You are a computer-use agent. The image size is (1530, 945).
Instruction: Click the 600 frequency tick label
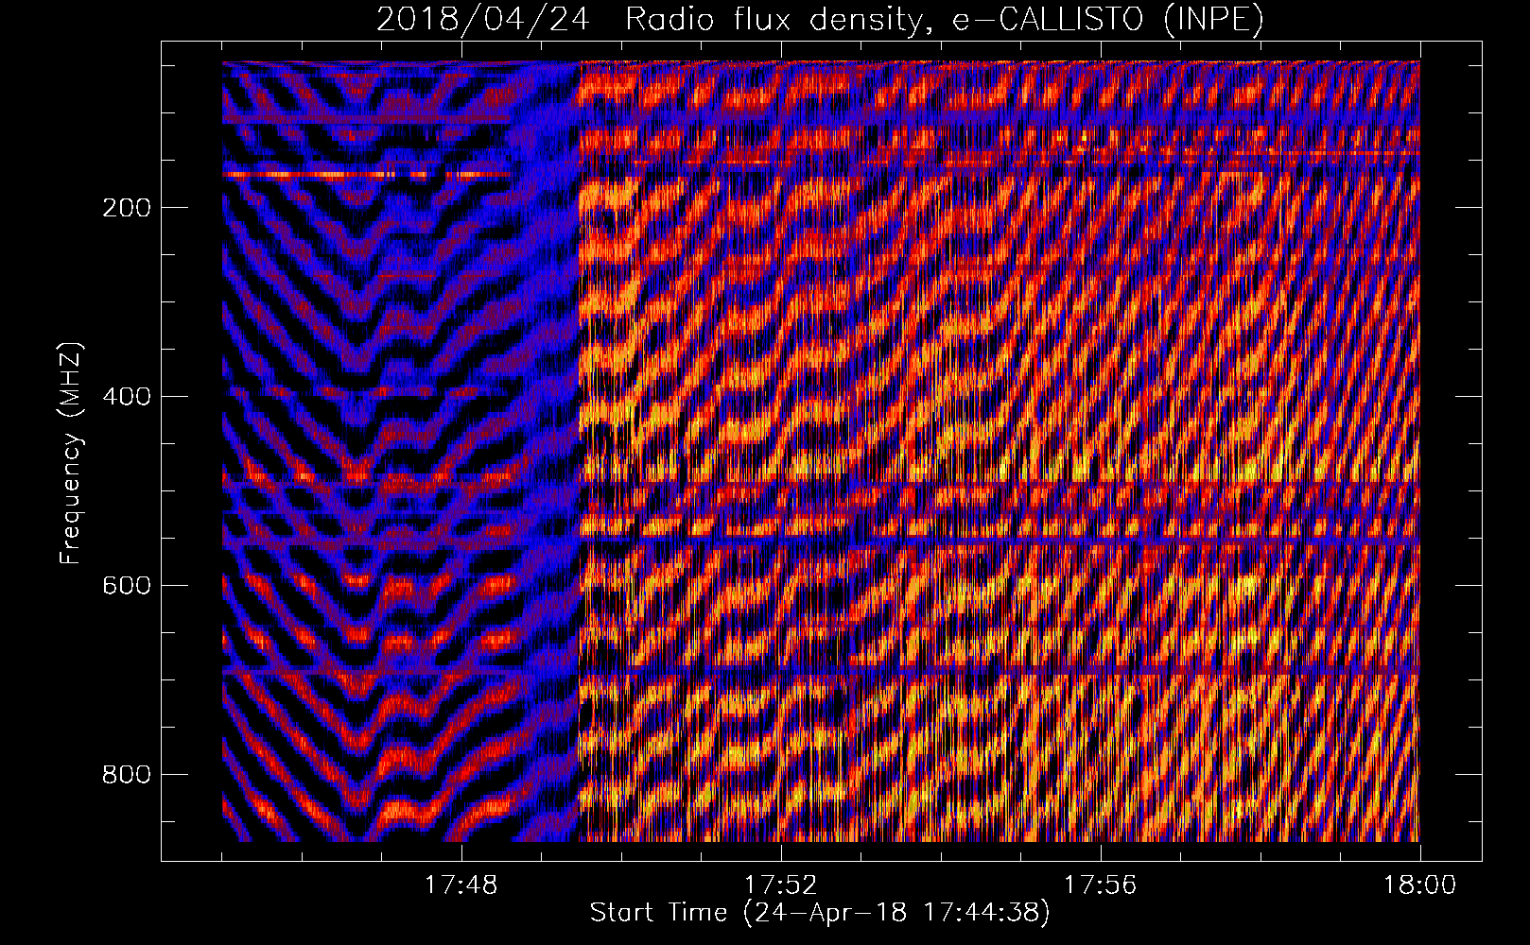click(x=127, y=586)
